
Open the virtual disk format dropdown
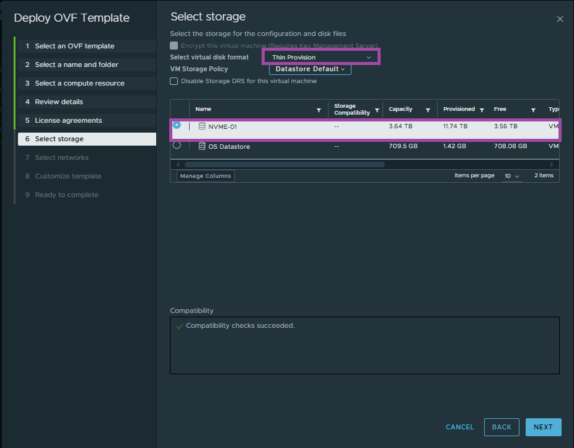(x=321, y=58)
